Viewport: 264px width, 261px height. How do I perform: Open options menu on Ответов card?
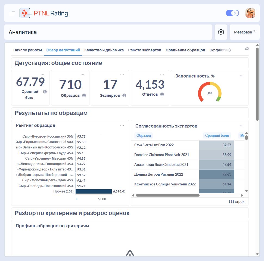point(162,74)
